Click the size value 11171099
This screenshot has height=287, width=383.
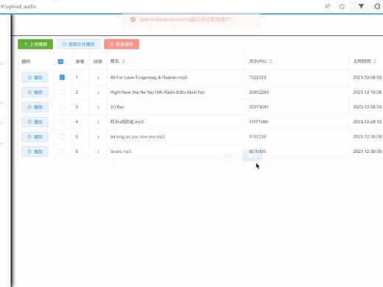click(x=259, y=121)
